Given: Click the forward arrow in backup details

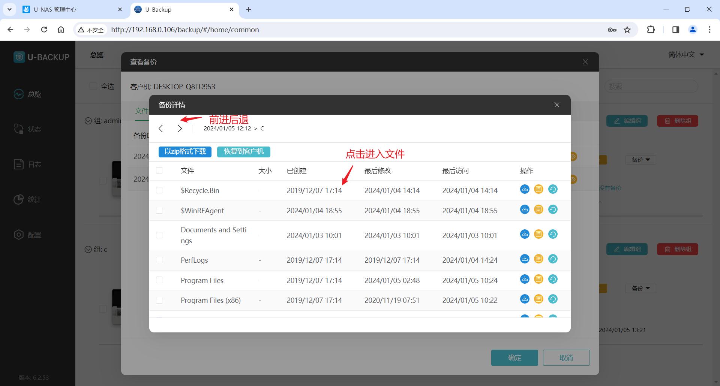Looking at the screenshot, I should (x=180, y=129).
